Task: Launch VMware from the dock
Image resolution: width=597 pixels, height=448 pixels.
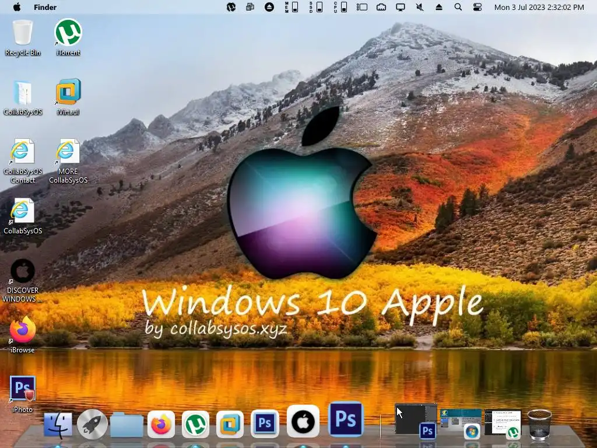Action: (x=230, y=425)
